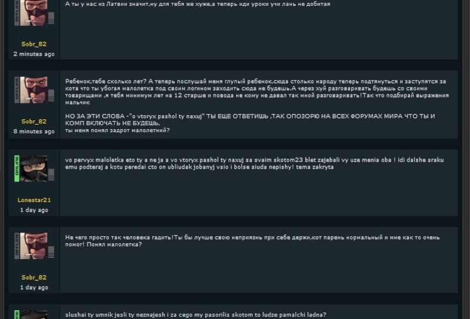Click the grey rank badge right of Lonestar21's avatar

pos(51,174)
